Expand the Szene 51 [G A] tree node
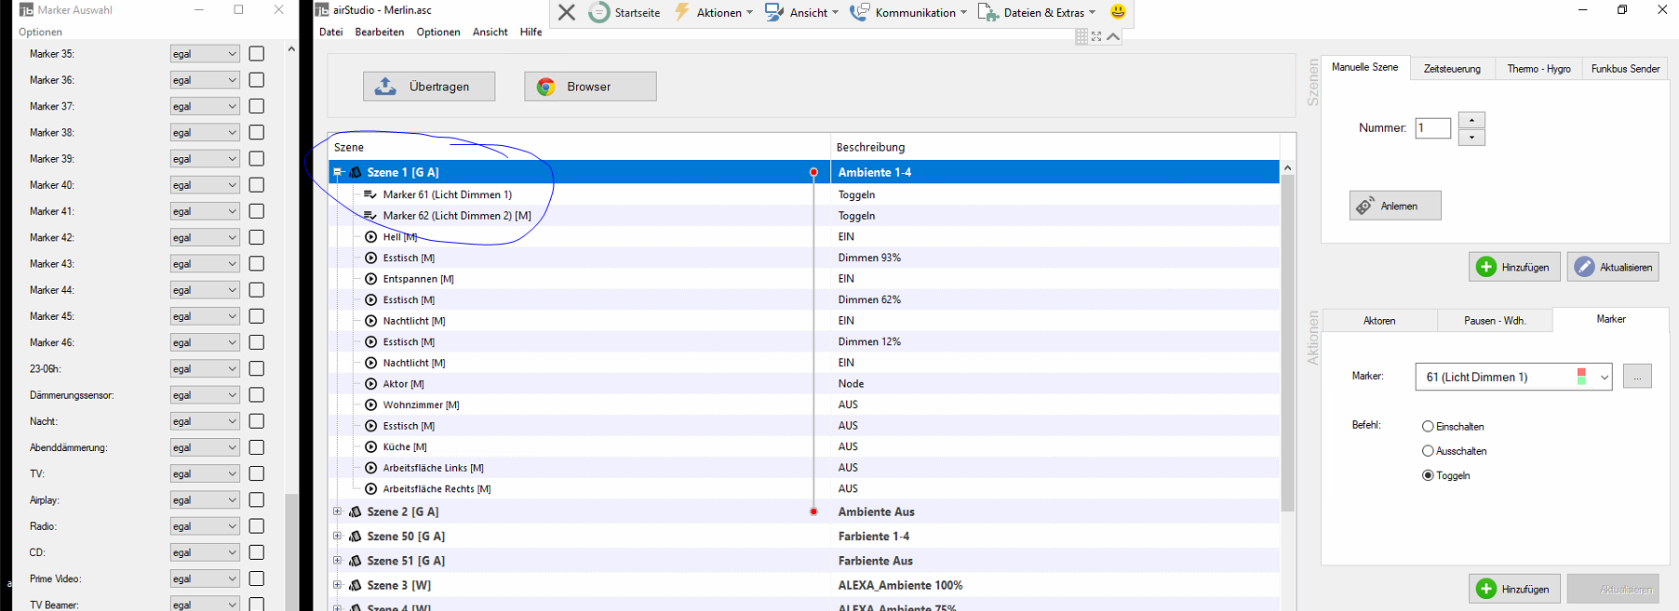Viewport: 1679px width, 611px height. (x=337, y=561)
